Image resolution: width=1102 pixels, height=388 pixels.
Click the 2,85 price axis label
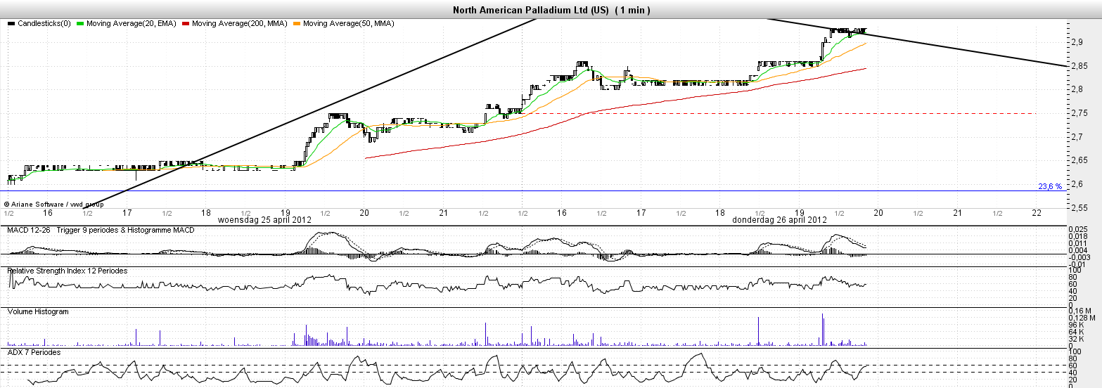tap(1078, 66)
